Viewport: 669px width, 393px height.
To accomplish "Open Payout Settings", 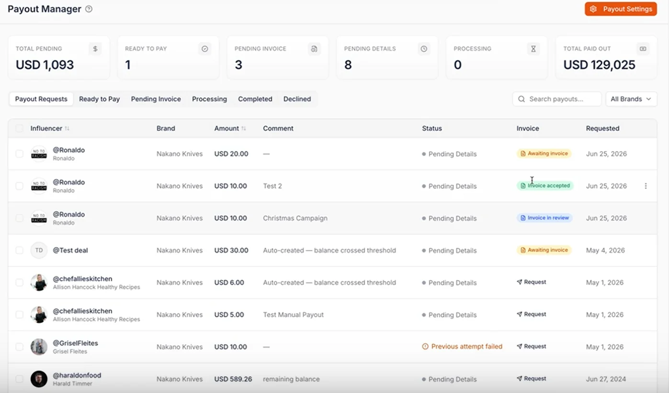I will pos(621,9).
